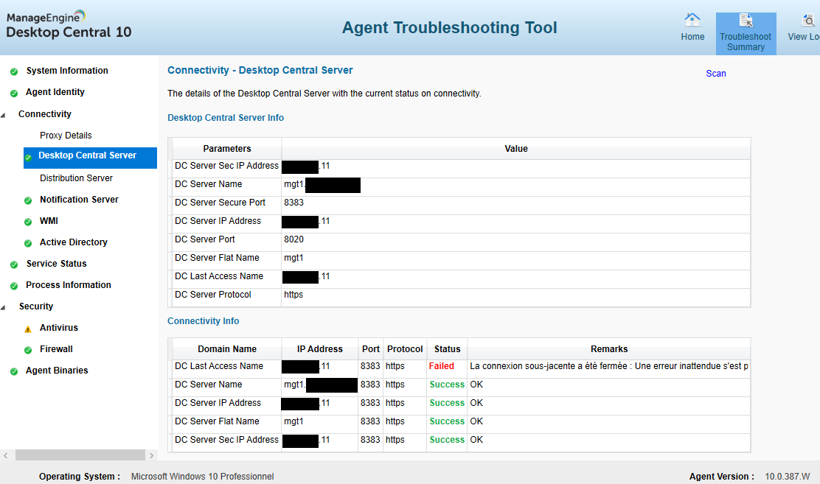
Task: Click the Remarks column header
Action: tap(609, 349)
